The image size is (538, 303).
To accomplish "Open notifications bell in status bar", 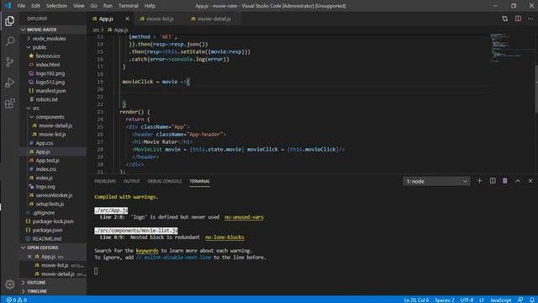I will click(x=532, y=300).
